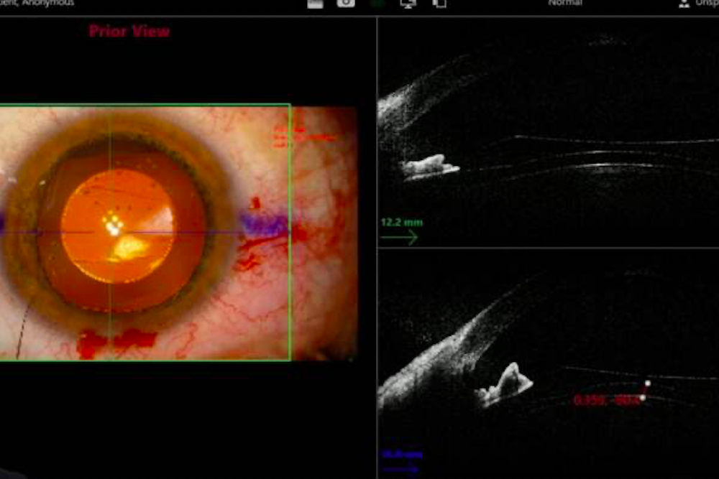The height and width of the screenshot is (479, 719).
Task: Click the upper white caliper point
Action: (x=647, y=383)
